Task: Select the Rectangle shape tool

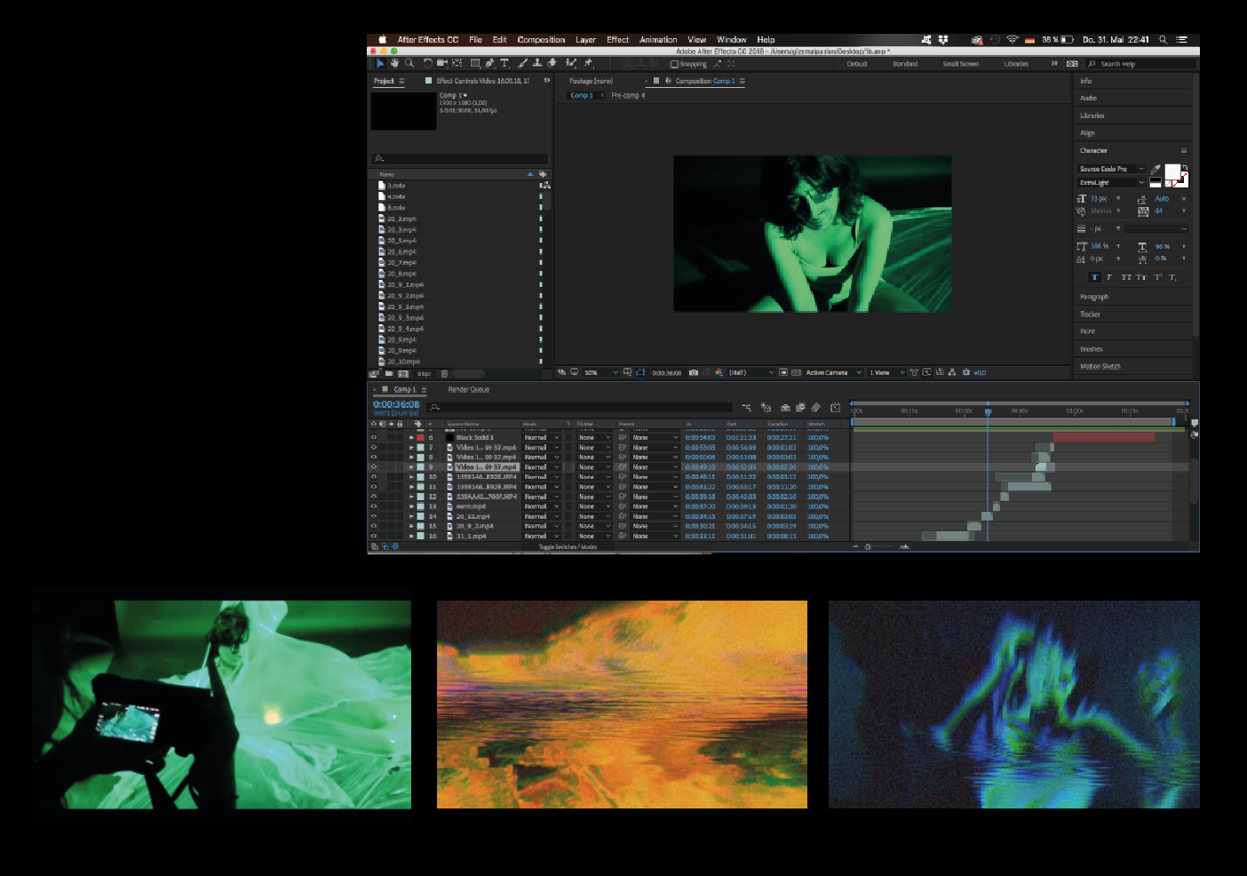Action: tap(475, 63)
